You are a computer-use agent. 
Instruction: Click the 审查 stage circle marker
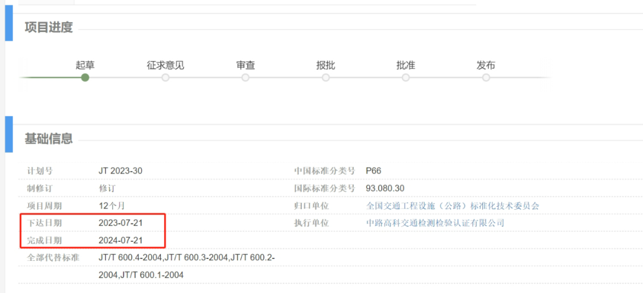click(245, 77)
